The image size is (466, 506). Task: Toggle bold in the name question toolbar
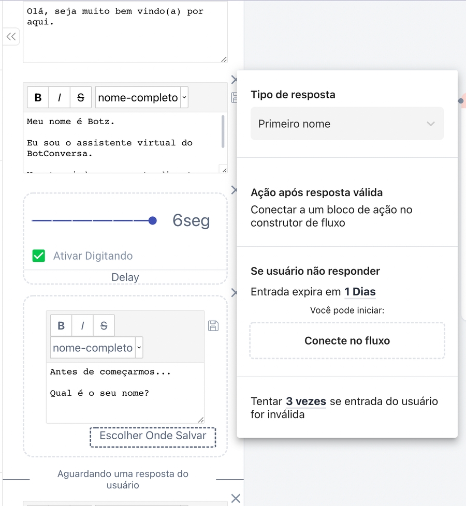click(x=61, y=325)
